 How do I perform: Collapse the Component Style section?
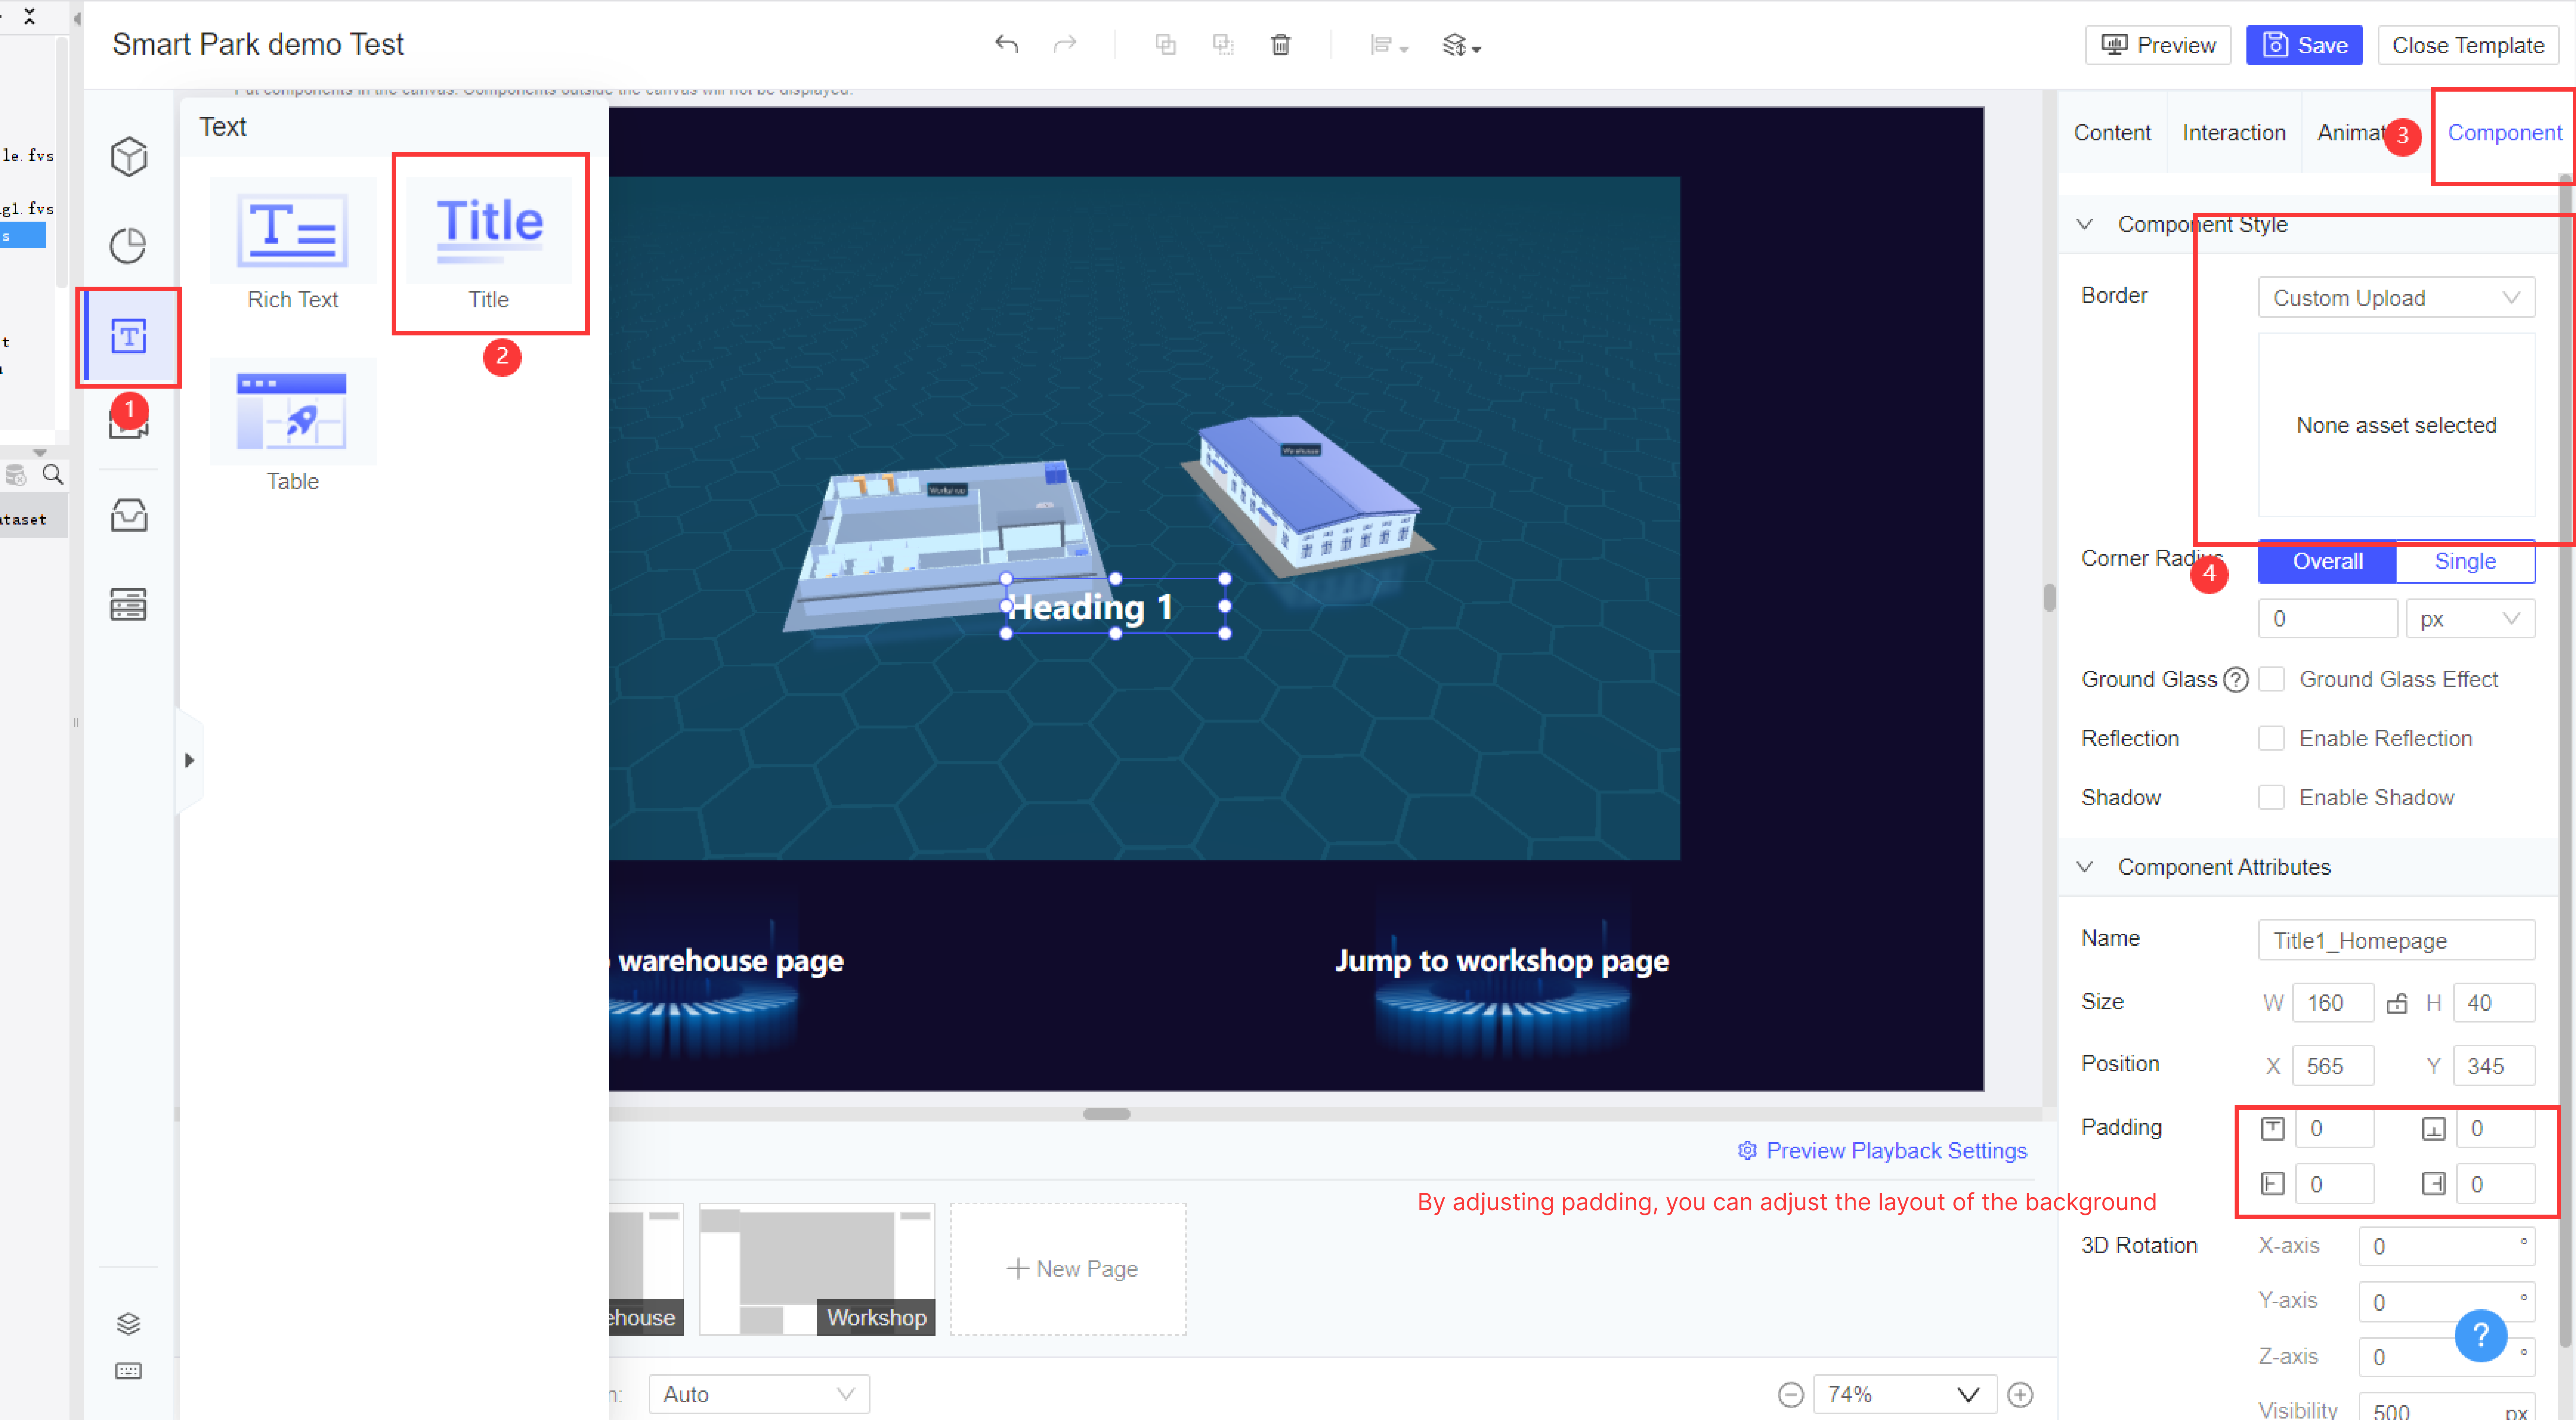point(2085,224)
